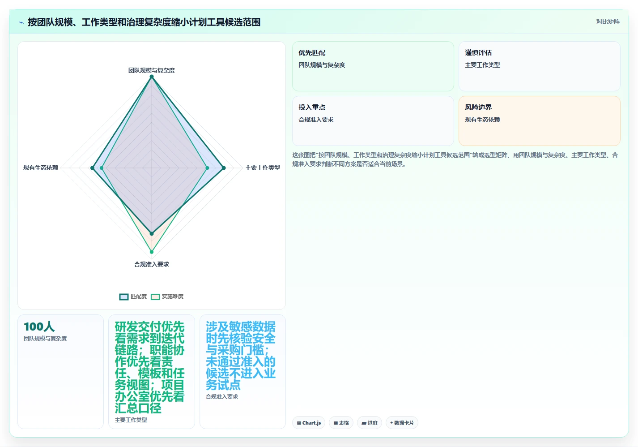Click the 数据卡片 tag chip
638x447 pixels.
tap(402, 423)
